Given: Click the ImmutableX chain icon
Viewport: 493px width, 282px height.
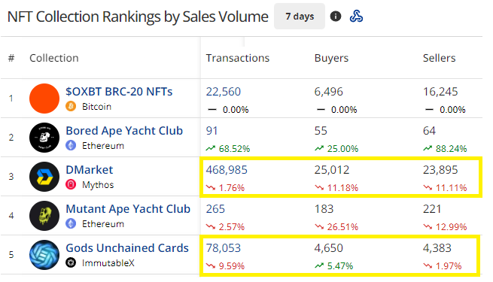Looking at the screenshot, I should (x=71, y=262).
